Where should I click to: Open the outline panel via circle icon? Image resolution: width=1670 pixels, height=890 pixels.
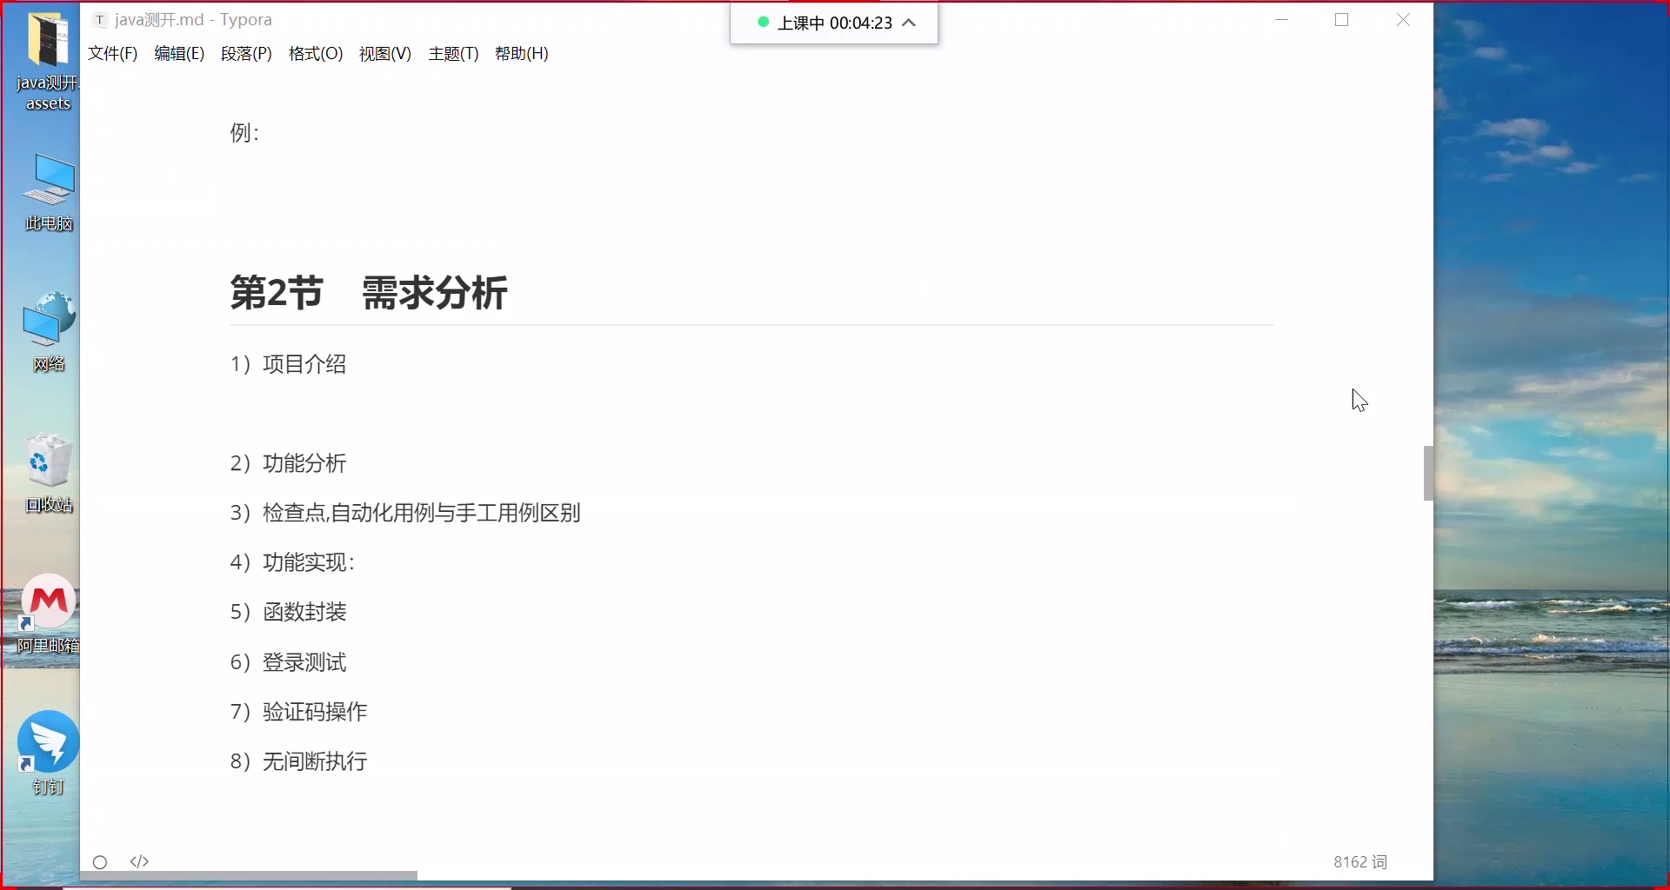point(99,861)
